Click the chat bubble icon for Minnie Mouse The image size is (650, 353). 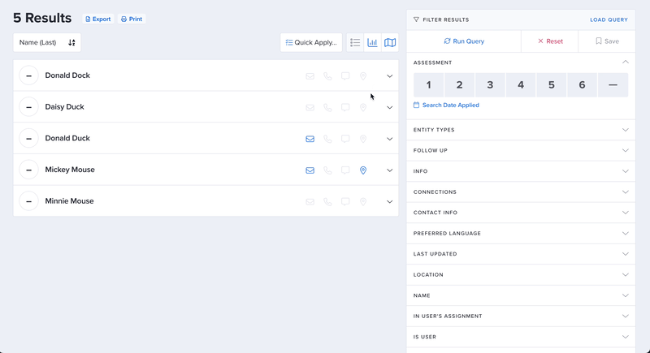(345, 202)
